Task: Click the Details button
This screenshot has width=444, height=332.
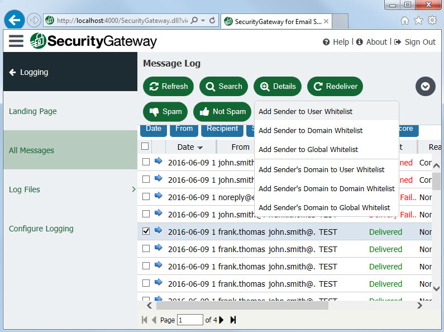Action: click(278, 87)
